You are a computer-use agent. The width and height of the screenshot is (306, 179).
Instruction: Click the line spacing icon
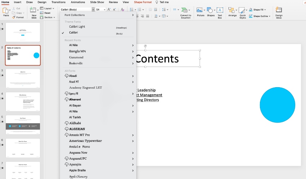tap(164, 9)
